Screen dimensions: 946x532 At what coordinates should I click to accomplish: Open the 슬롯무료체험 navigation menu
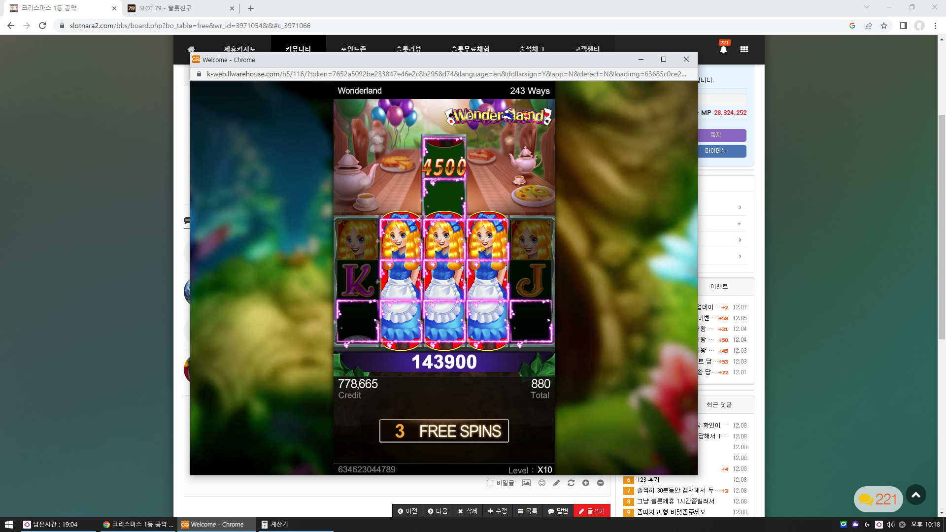[470, 49]
